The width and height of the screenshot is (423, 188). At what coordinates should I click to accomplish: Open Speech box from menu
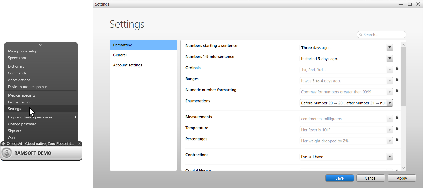click(41, 58)
